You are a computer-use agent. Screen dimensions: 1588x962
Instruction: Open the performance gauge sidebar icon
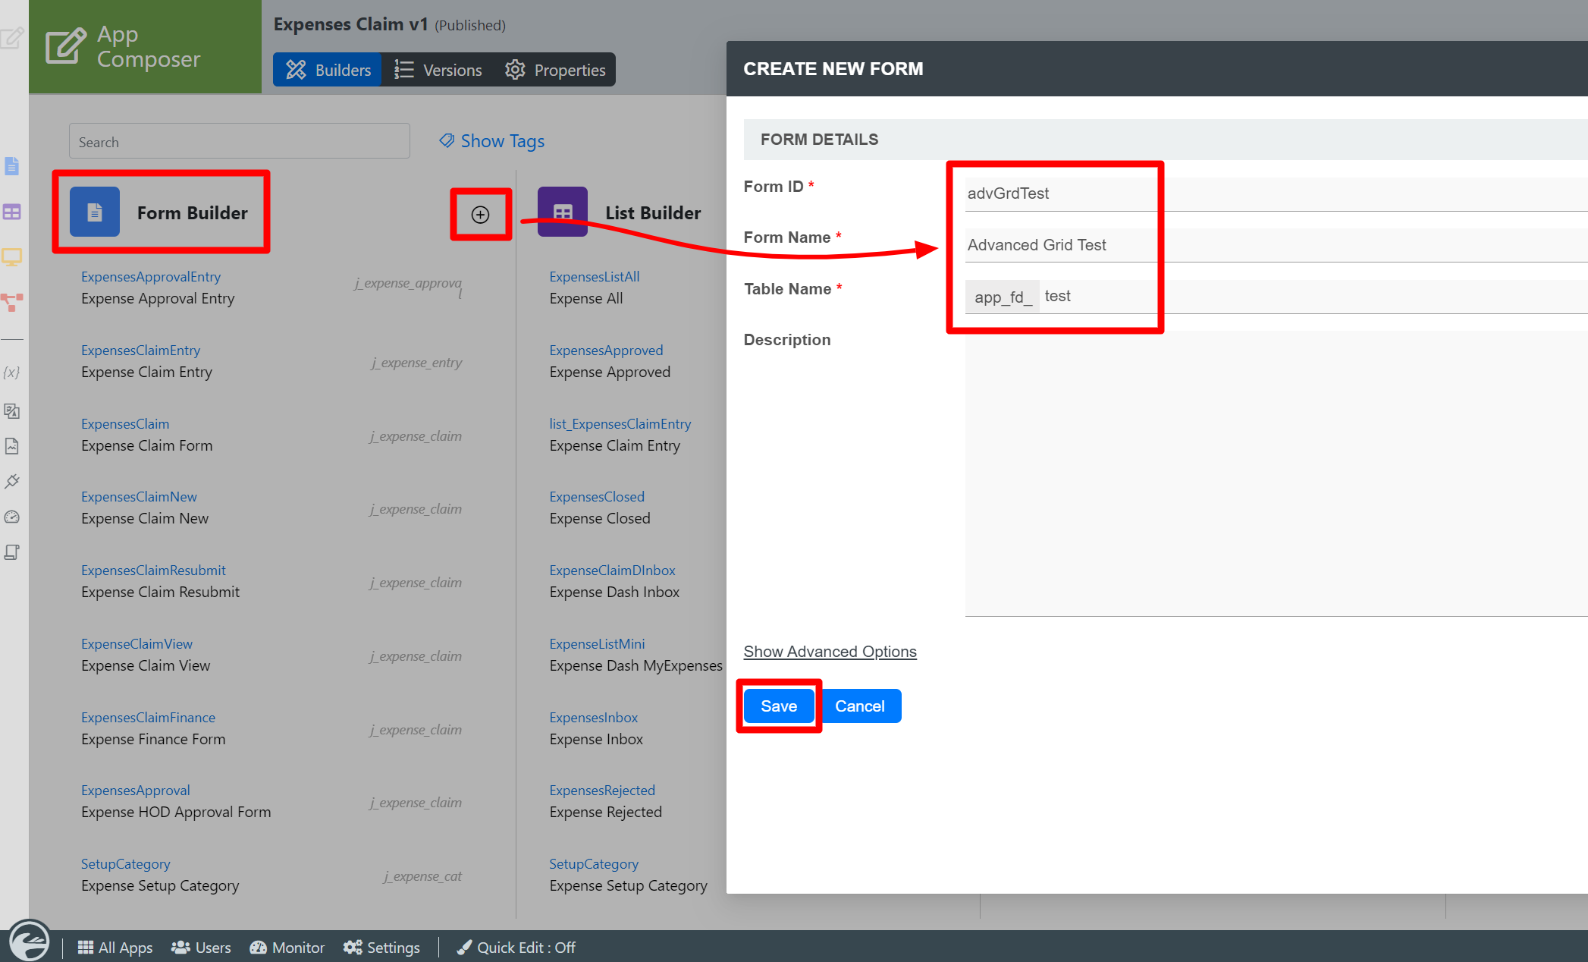pyautogui.click(x=12, y=517)
